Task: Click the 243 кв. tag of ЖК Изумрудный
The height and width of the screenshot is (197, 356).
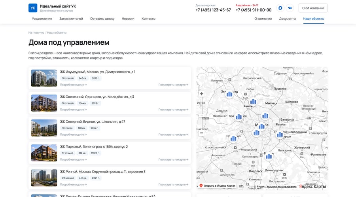Action: tap(83, 78)
